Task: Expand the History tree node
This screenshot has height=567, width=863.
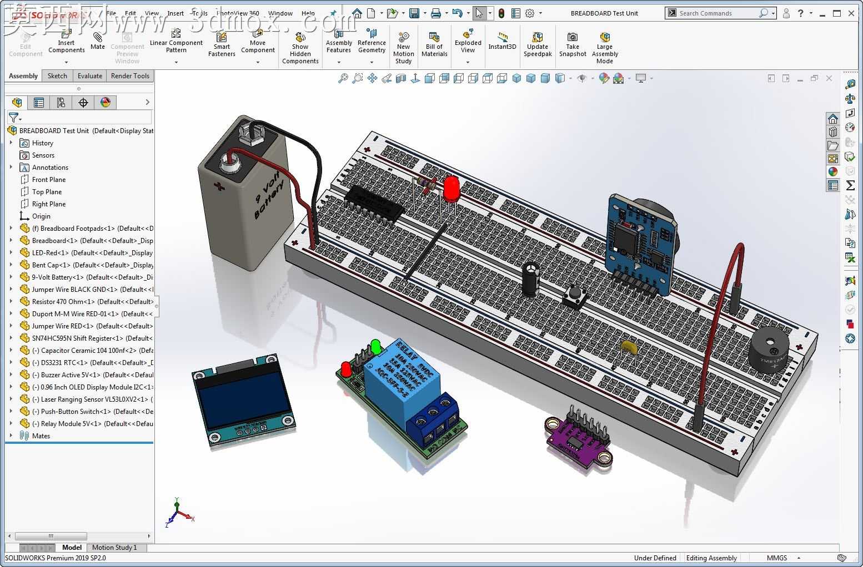Action: tap(11, 143)
